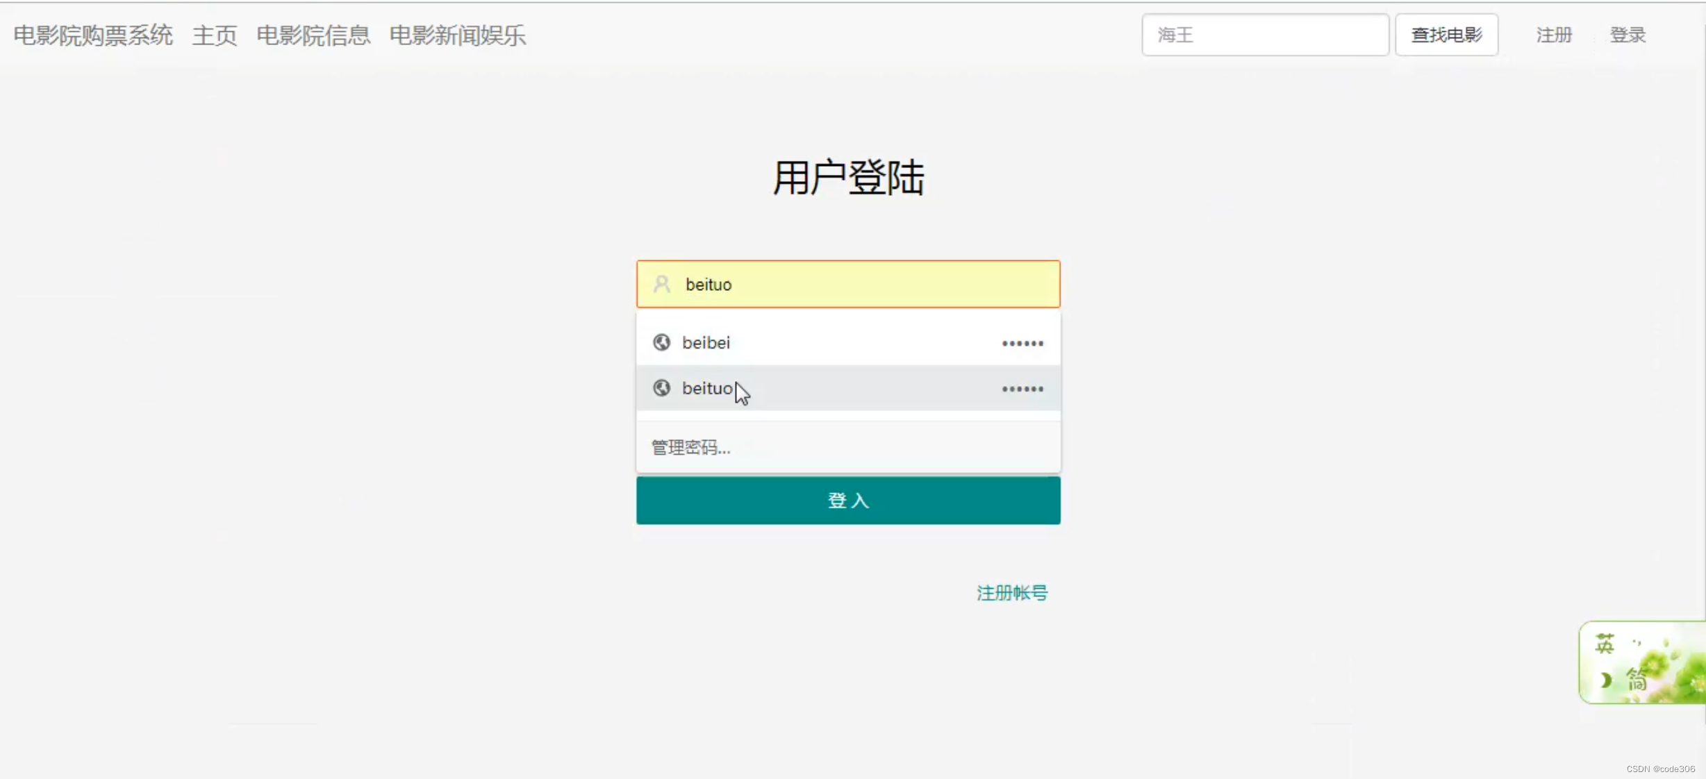This screenshot has width=1706, height=779.
Task: Follow the 注册帐号 register account link
Action: (x=1011, y=593)
